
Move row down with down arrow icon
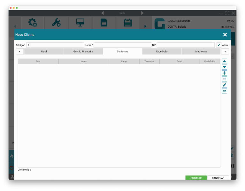pos(224,67)
